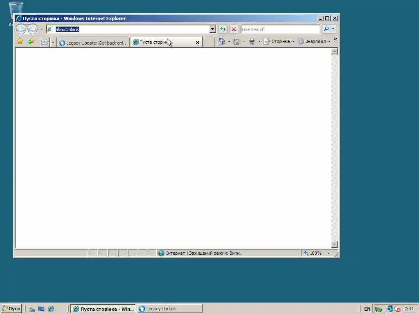Click the scrollbar up arrow
Image resolution: width=419 pixels, height=314 pixels.
335,51
